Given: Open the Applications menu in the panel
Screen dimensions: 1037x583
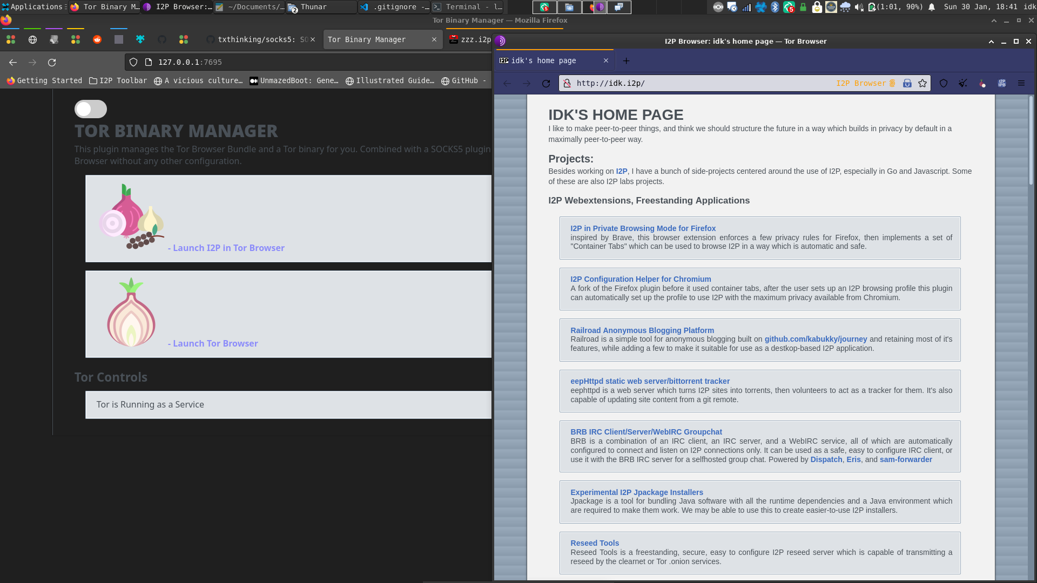Looking at the screenshot, I should (x=32, y=6).
